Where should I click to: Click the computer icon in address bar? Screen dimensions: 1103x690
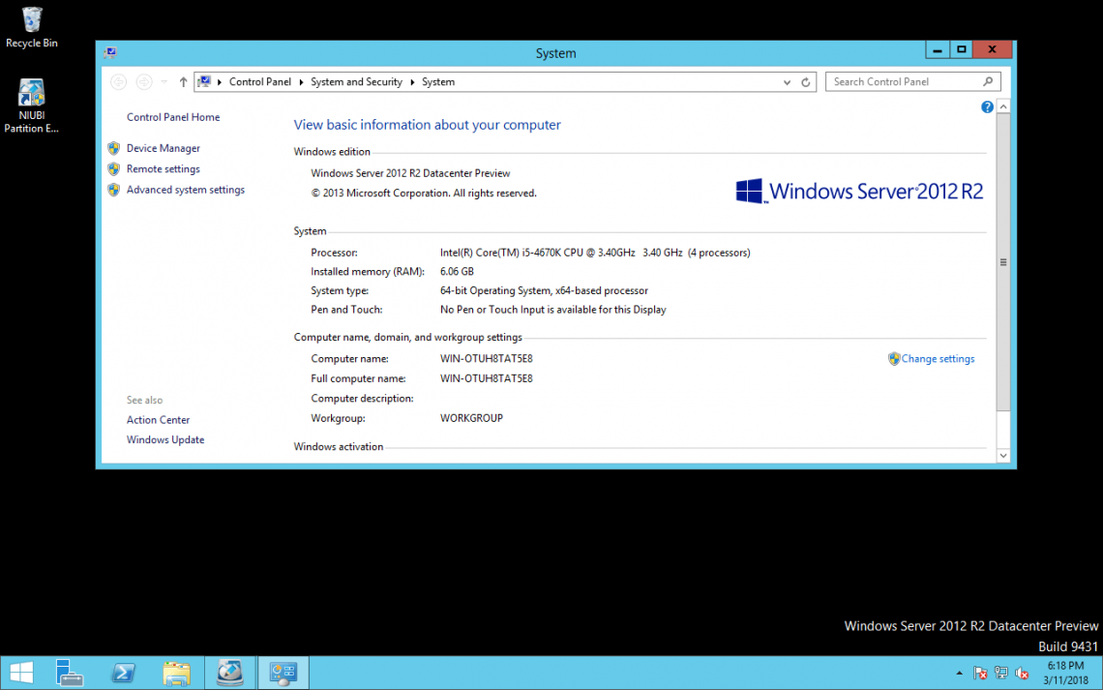pyautogui.click(x=204, y=81)
